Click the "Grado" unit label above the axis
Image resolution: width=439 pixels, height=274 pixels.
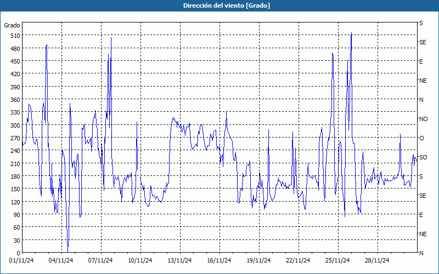[x=12, y=25]
